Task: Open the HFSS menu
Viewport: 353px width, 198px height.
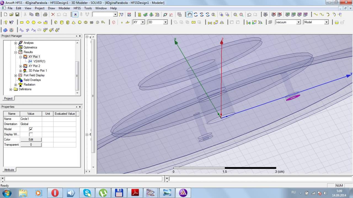Action: 77,8
